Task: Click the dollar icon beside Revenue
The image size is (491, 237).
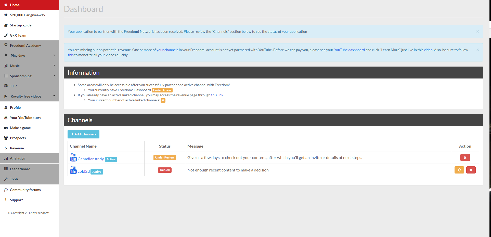Action: point(6,148)
